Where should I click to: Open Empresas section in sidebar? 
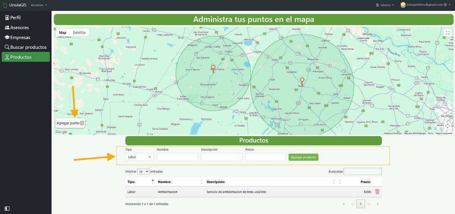pos(26,37)
